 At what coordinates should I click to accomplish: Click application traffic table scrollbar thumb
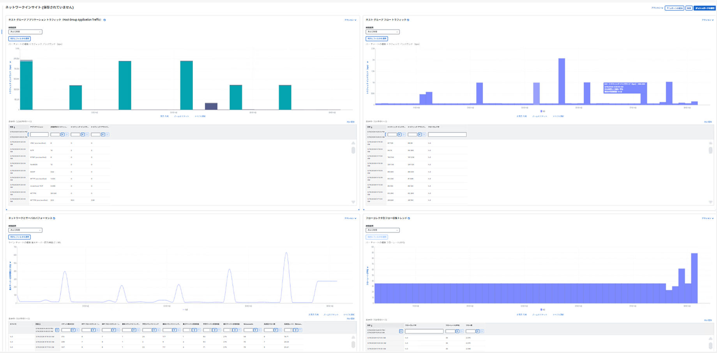click(x=353, y=150)
